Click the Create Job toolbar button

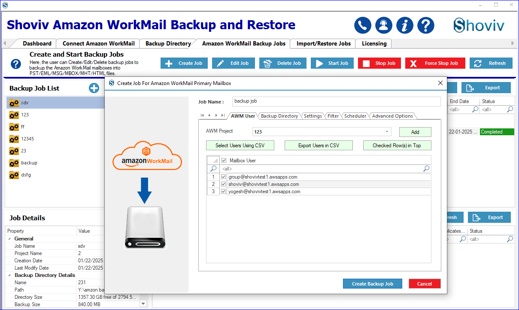[184, 63]
